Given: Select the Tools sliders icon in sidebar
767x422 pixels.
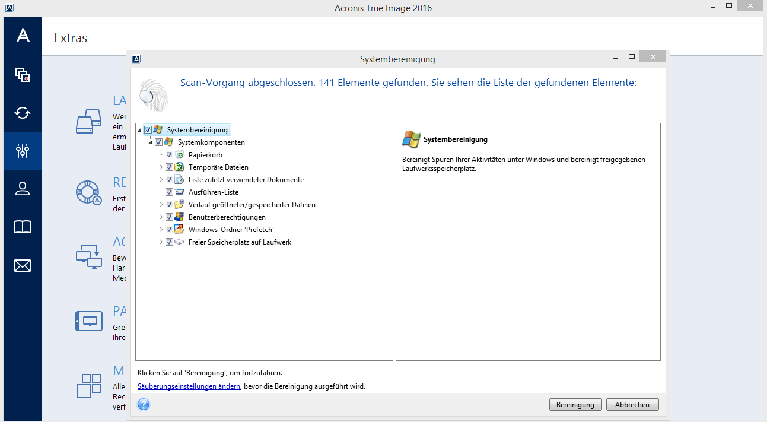Looking at the screenshot, I should tap(23, 151).
